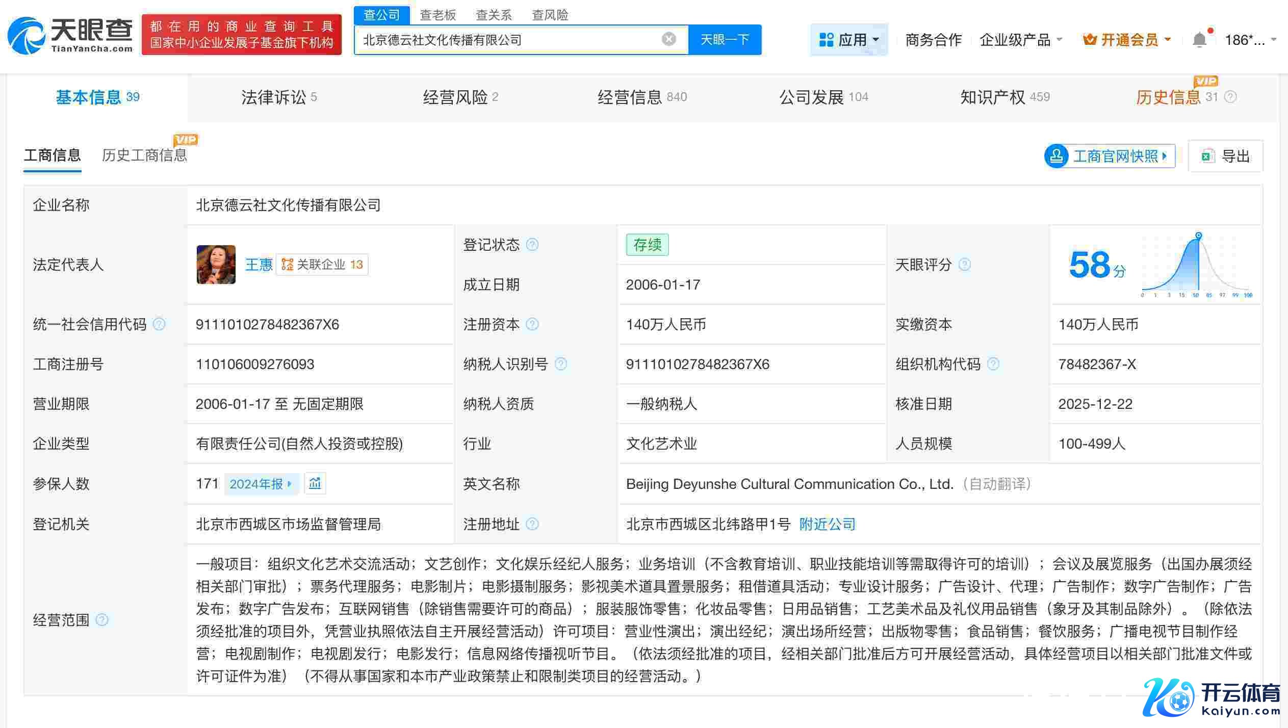
Task: Click help icon next to 注册地址
Action: click(x=532, y=524)
